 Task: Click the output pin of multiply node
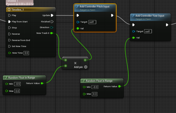[x=85, y=60]
